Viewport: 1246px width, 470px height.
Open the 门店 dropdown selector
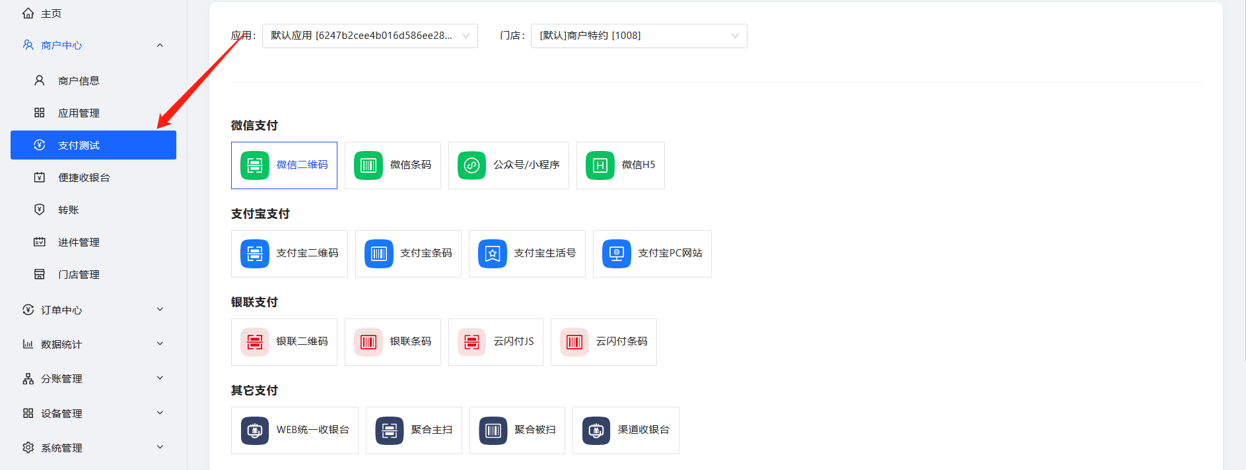(639, 36)
